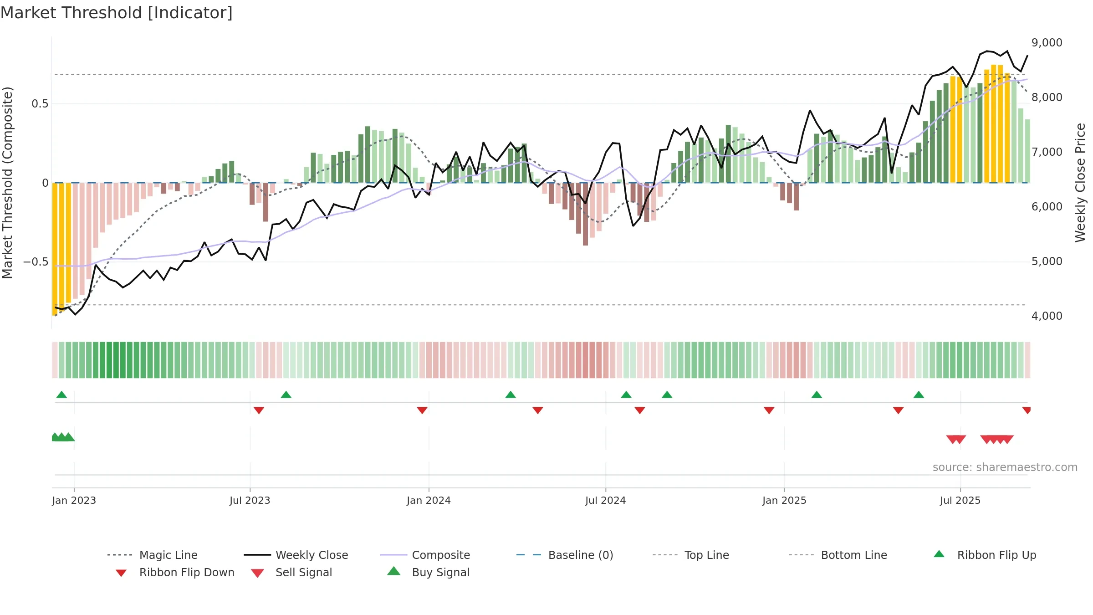The image size is (1093, 615).
Task: Toggle Weekly Close series in legend
Action: [296, 555]
